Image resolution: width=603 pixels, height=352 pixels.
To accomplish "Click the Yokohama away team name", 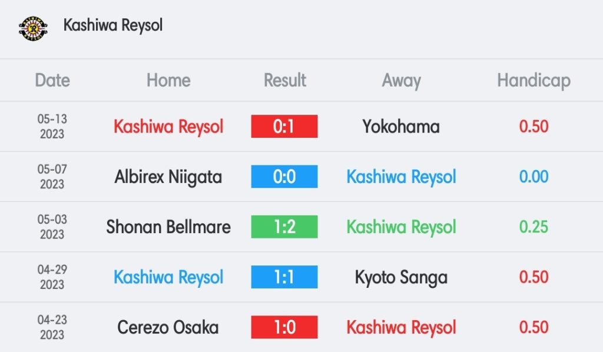I will 401,127.
